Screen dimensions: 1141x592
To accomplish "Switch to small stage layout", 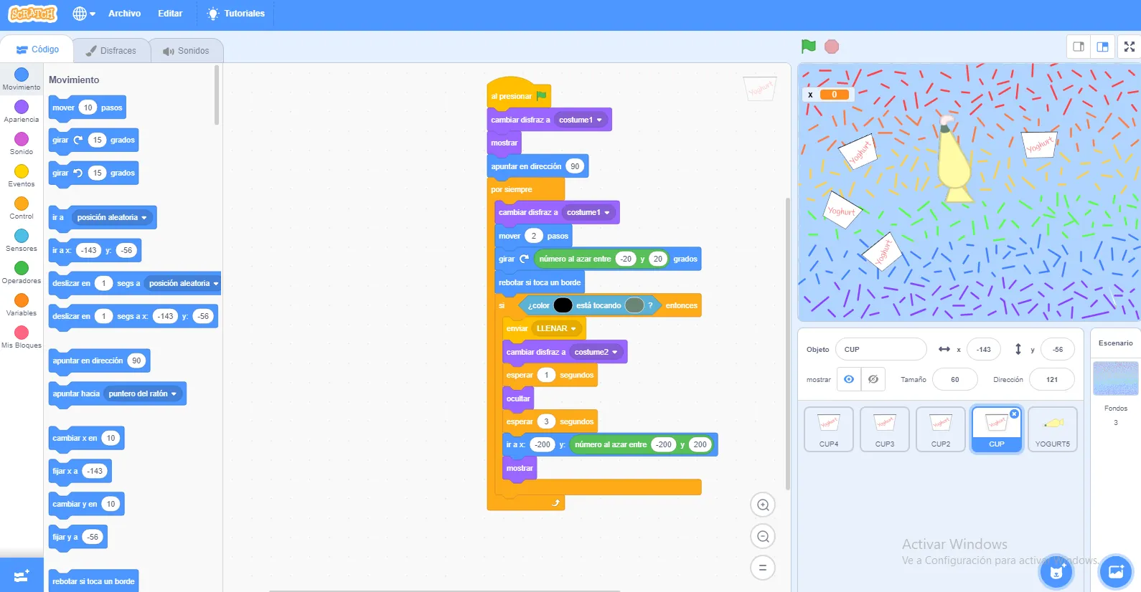I will [1079, 47].
